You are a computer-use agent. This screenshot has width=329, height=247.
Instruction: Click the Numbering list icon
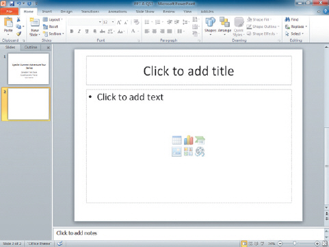coord(157,22)
